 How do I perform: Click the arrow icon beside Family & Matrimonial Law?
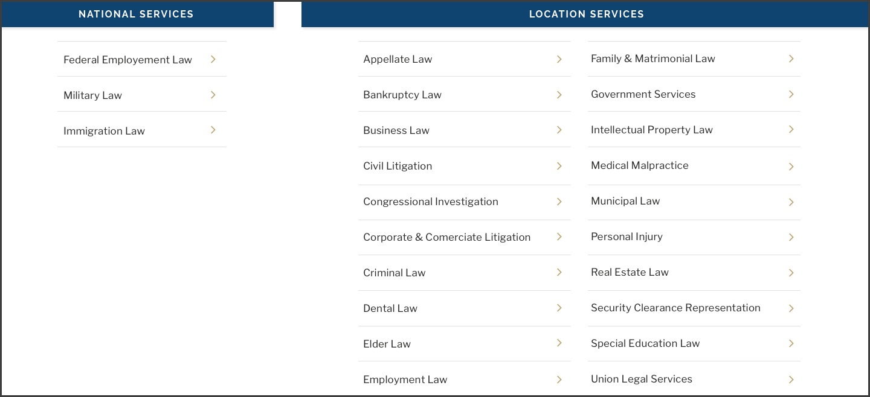pos(791,59)
